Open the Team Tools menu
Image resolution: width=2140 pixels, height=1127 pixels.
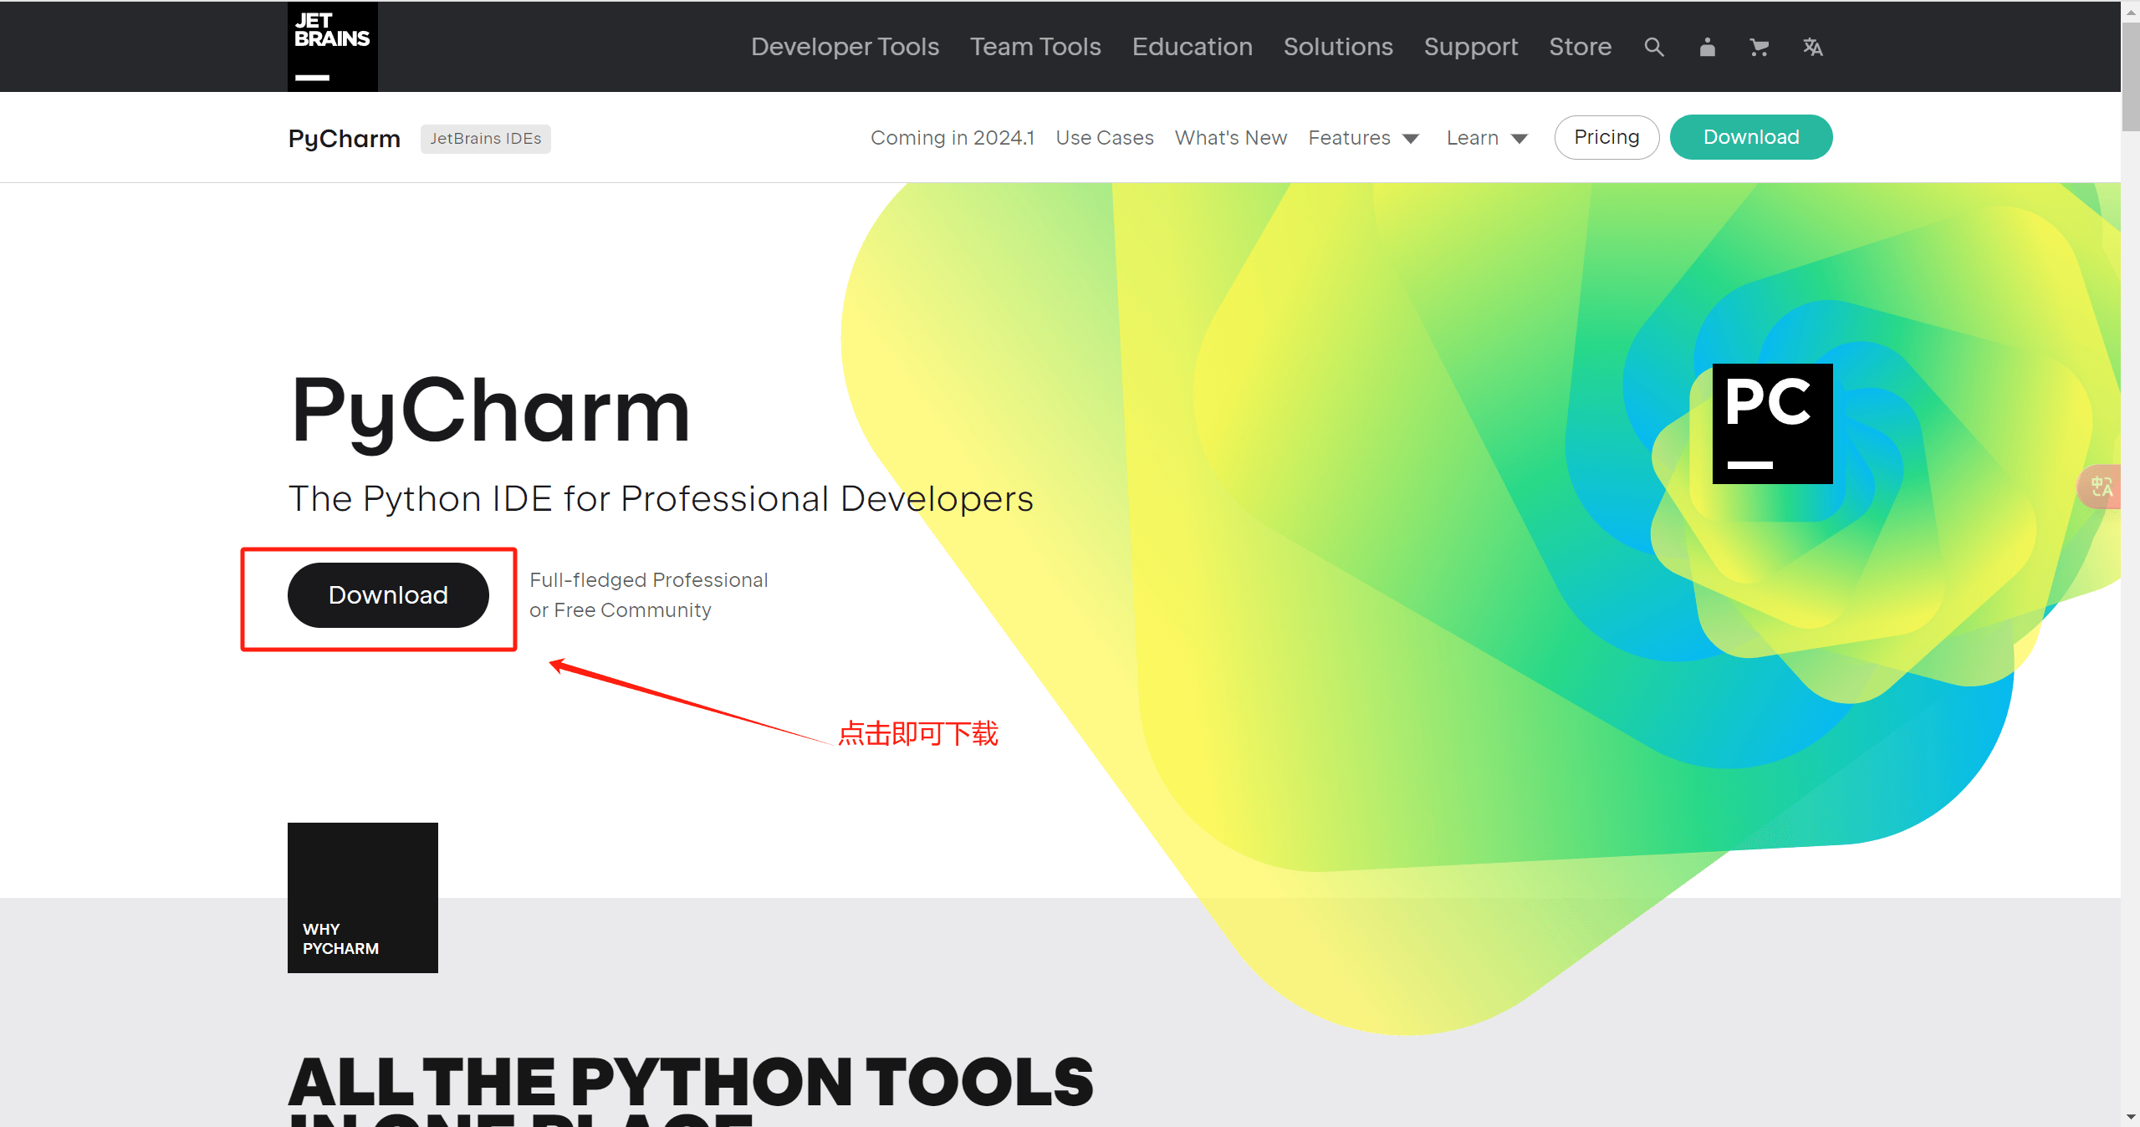[1035, 47]
